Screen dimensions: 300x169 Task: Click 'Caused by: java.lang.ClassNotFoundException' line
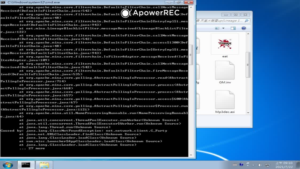(x=84, y=131)
